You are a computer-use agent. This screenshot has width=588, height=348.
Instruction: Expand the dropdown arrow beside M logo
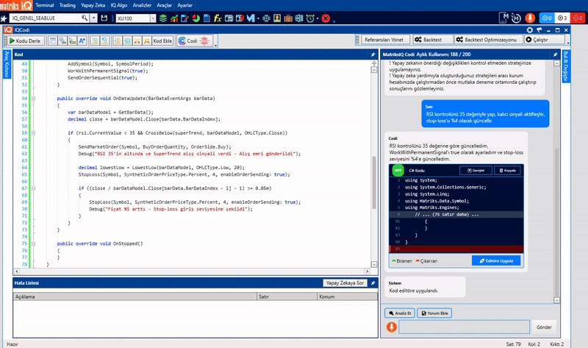pyautogui.click(x=258, y=18)
